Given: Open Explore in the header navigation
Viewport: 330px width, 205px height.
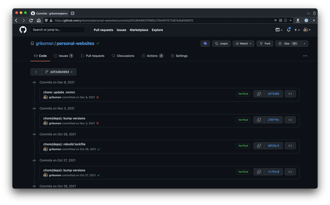Looking at the screenshot, I should pyautogui.click(x=157, y=30).
